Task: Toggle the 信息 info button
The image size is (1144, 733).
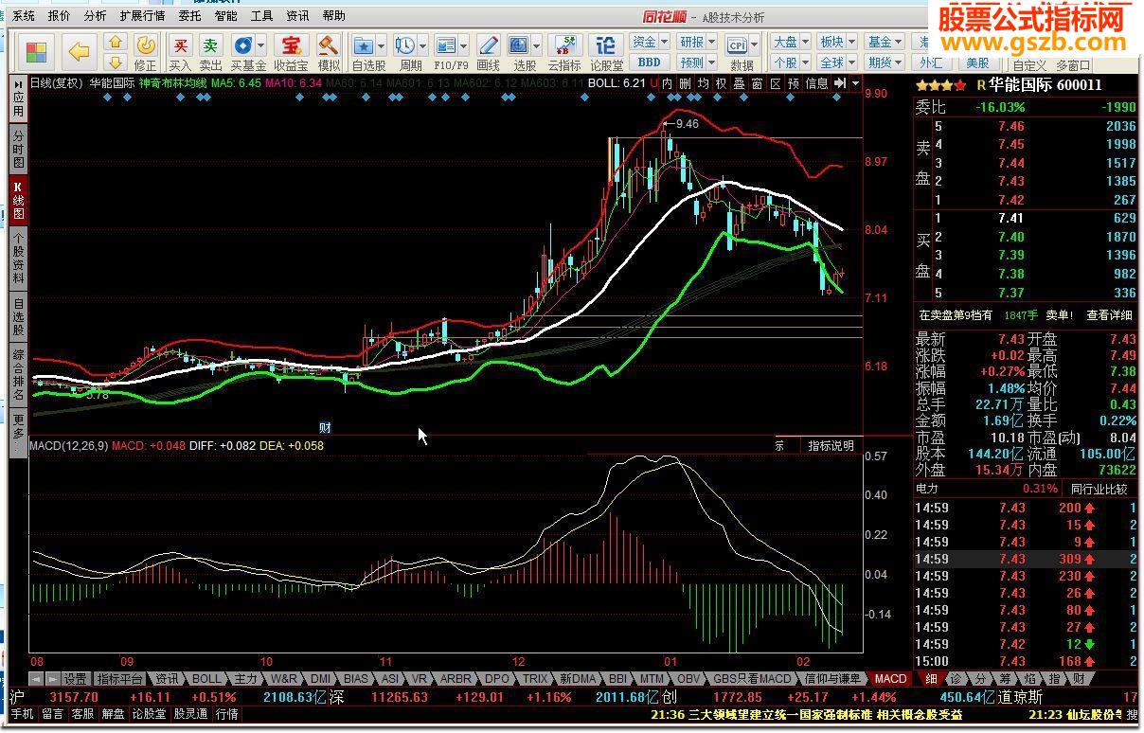Action: tap(816, 83)
